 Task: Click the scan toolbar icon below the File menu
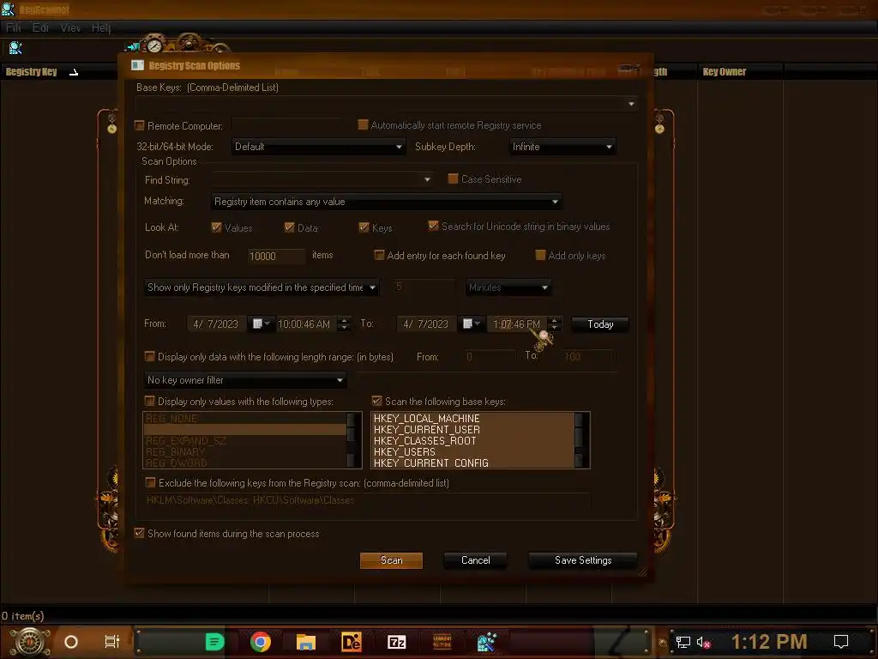[x=15, y=48]
